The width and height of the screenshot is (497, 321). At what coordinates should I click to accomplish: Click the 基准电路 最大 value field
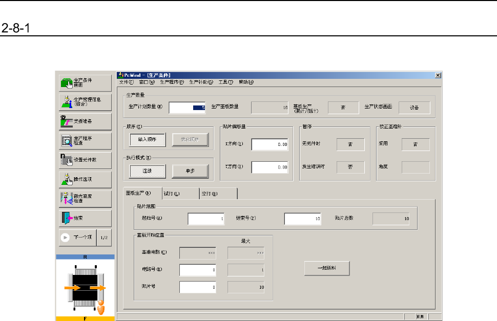click(x=245, y=253)
